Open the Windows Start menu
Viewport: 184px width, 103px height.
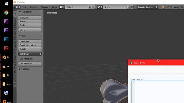(x=6, y=4)
